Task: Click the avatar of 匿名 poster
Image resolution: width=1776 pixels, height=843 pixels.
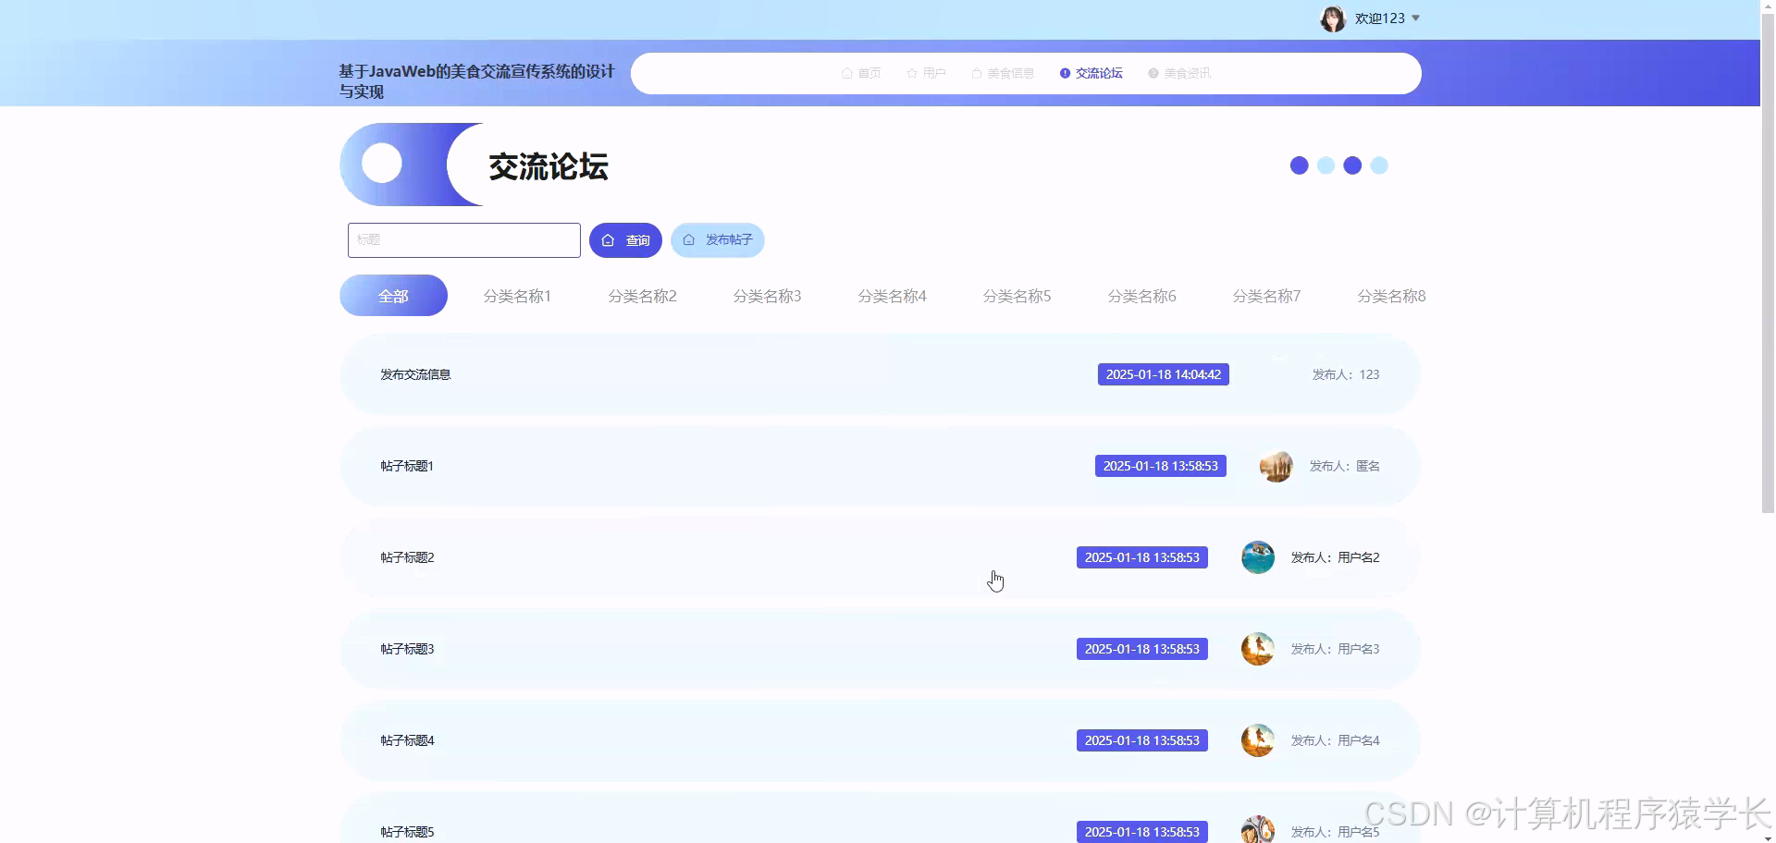Action: (x=1276, y=466)
